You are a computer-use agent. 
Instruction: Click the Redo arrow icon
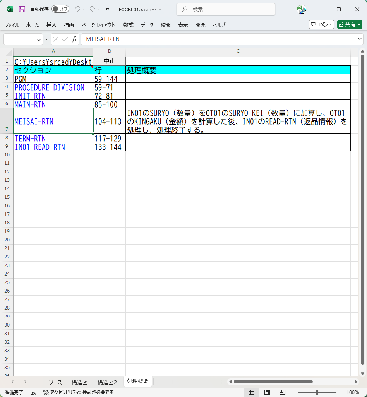tap(93, 9)
